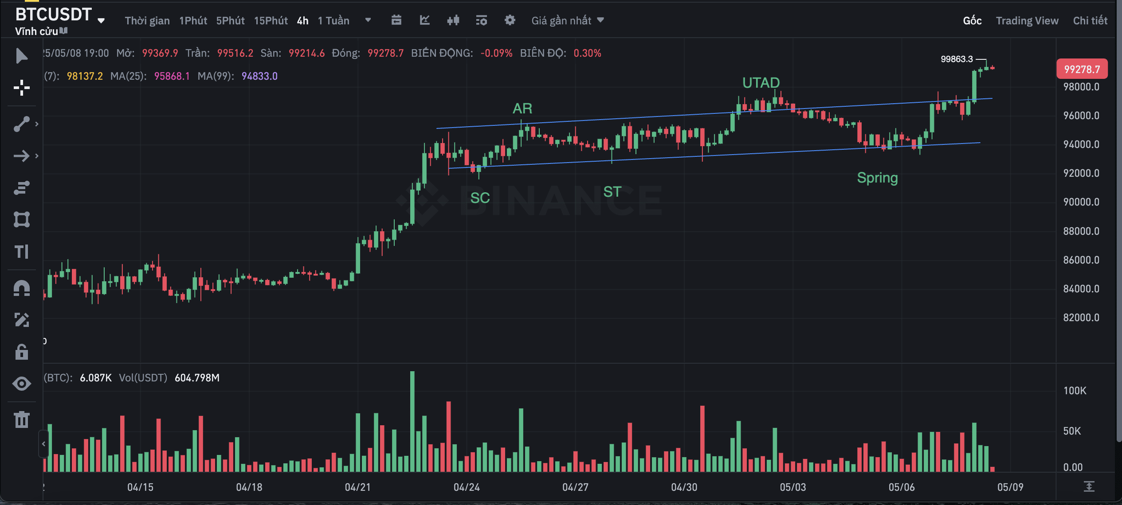Expand arrow tool submenu chevron
This screenshot has width=1122, height=505.
37,156
